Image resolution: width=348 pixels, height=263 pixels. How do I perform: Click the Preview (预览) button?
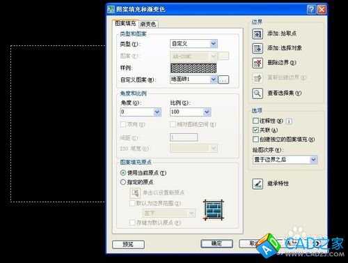pos(128,244)
